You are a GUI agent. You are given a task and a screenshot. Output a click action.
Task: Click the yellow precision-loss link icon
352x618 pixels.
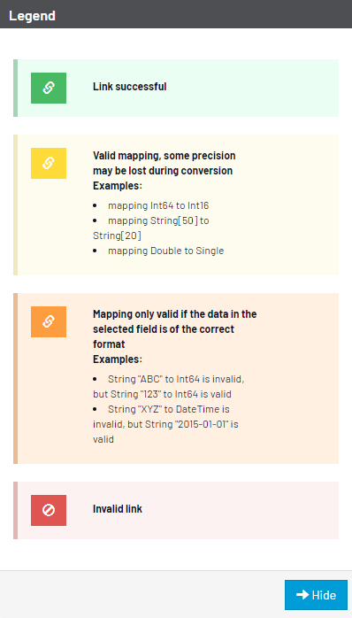49,163
